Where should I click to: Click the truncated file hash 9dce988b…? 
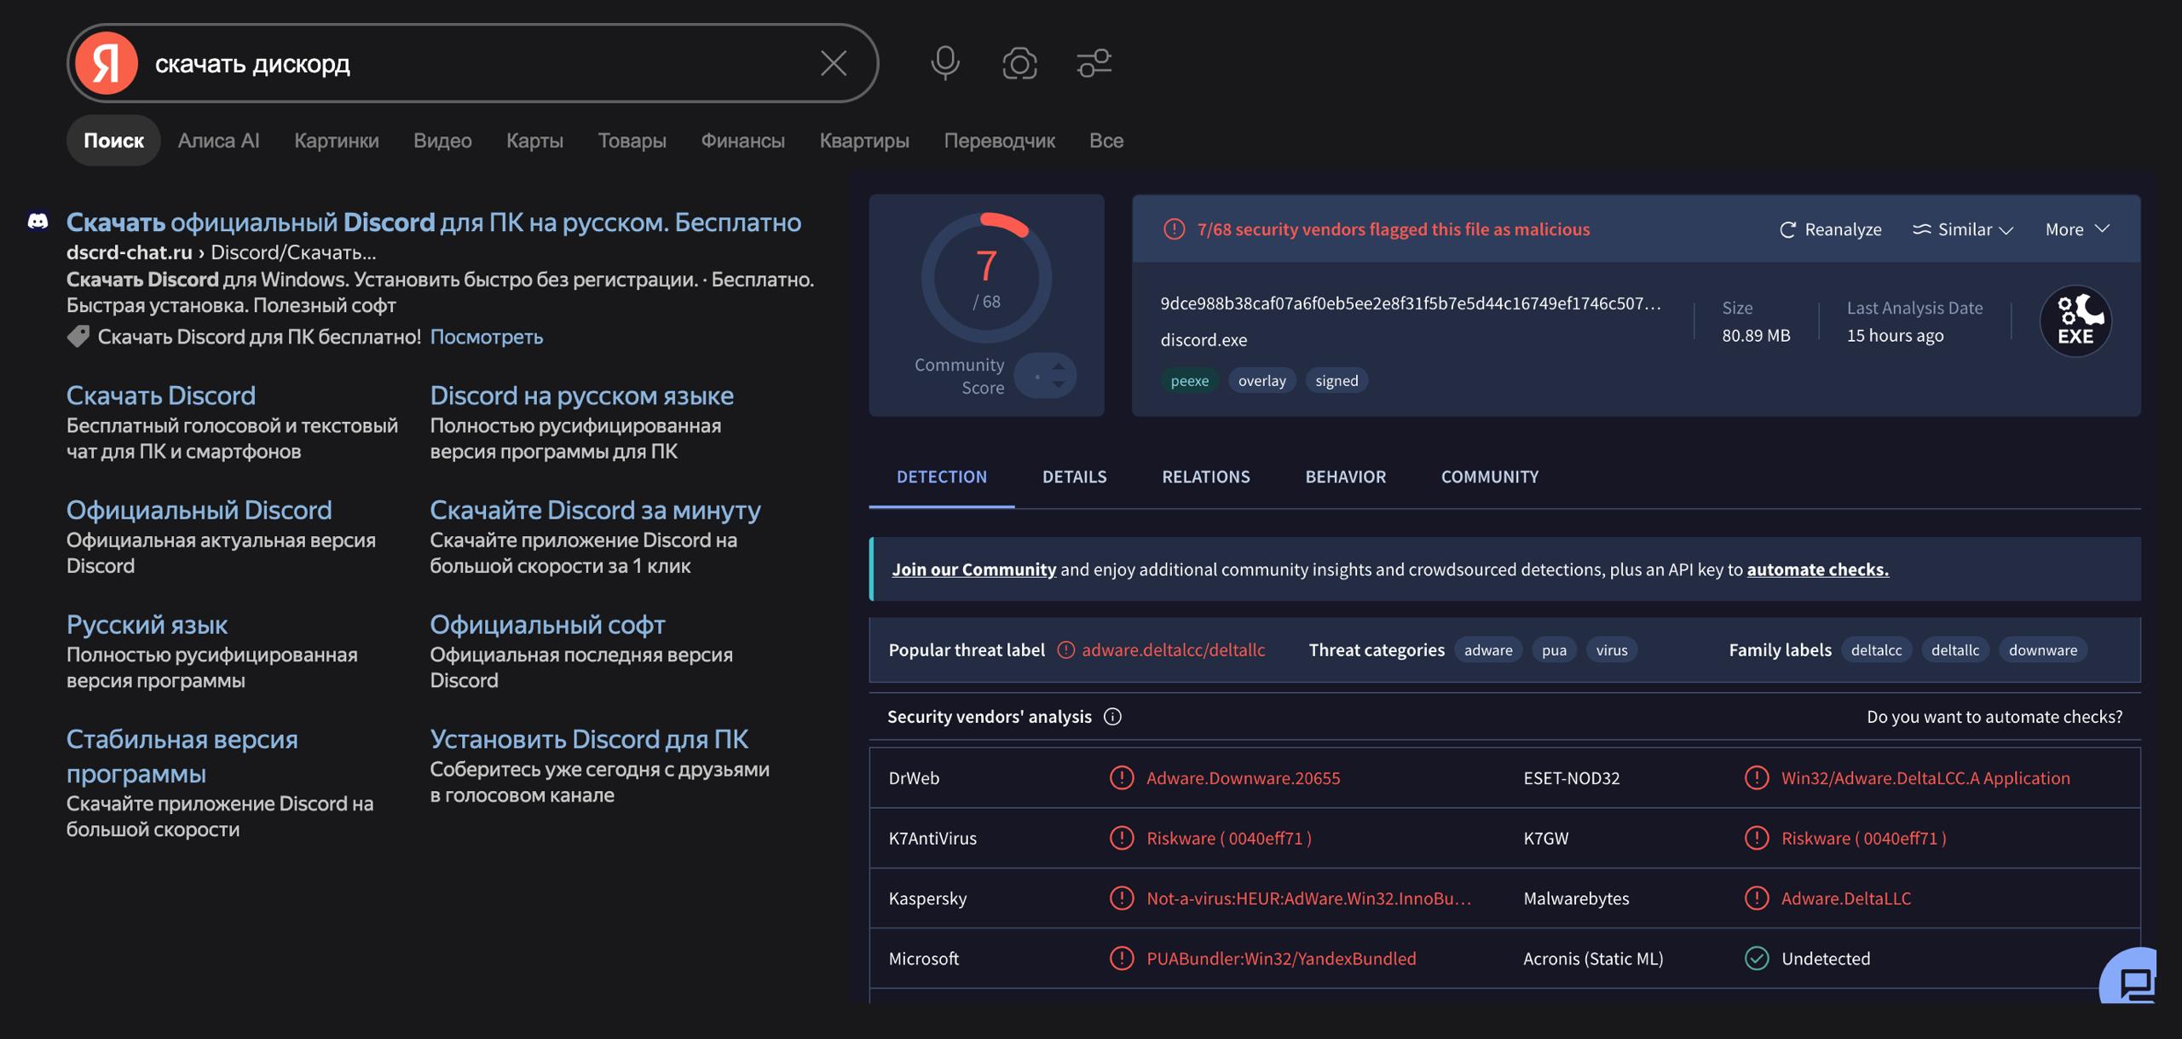tap(1411, 303)
